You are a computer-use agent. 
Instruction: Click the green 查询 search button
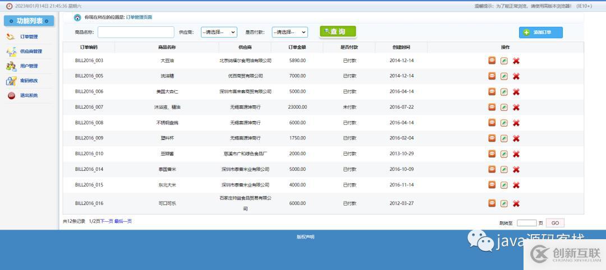click(338, 32)
